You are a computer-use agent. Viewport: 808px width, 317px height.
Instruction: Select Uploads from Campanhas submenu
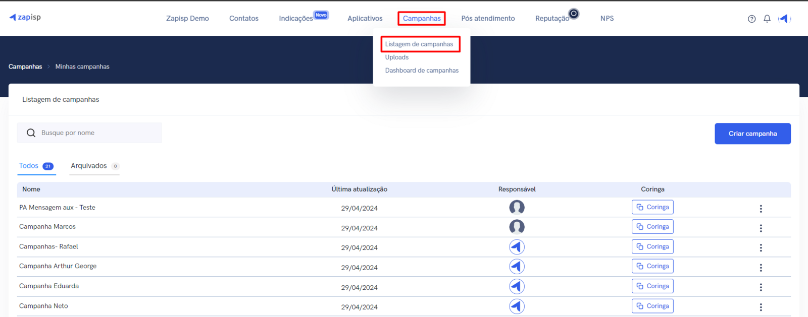tap(397, 57)
